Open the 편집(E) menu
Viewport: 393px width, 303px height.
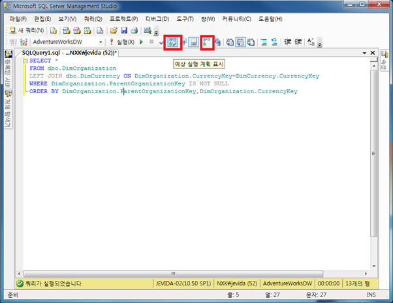click(42, 19)
